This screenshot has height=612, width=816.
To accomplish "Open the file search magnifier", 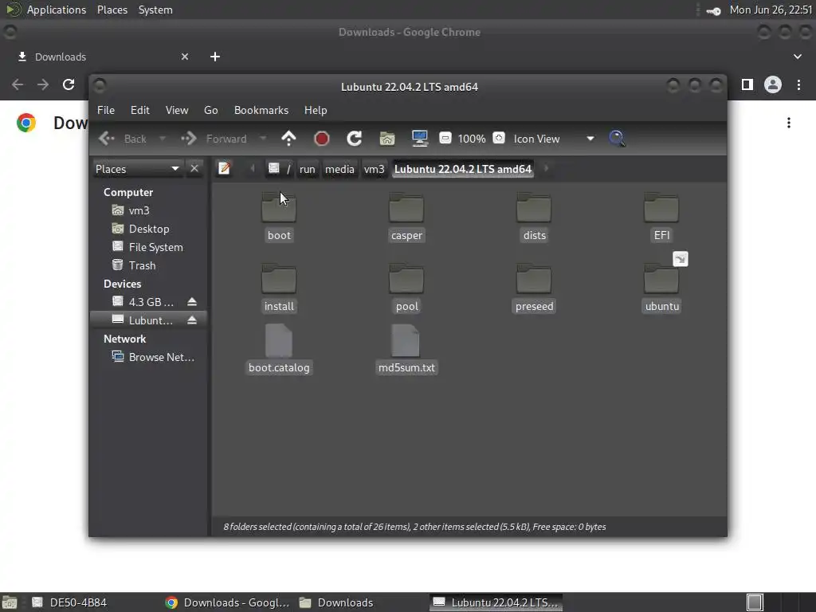I will point(618,139).
